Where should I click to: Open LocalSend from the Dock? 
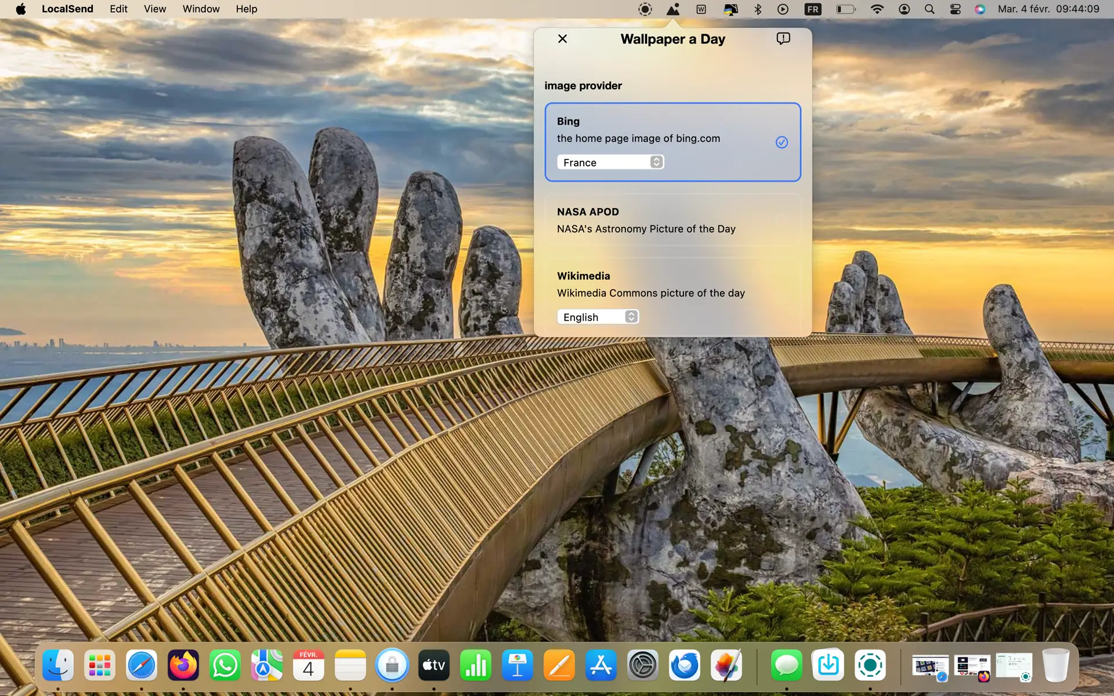click(x=870, y=665)
